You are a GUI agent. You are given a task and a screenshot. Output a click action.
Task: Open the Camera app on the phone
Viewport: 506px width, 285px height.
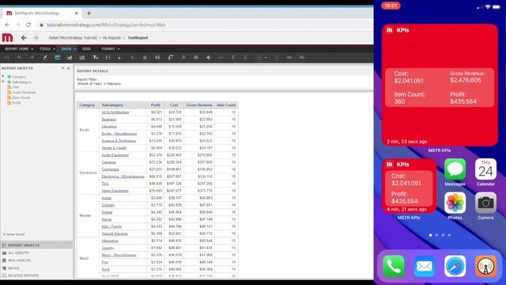tap(485, 203)
